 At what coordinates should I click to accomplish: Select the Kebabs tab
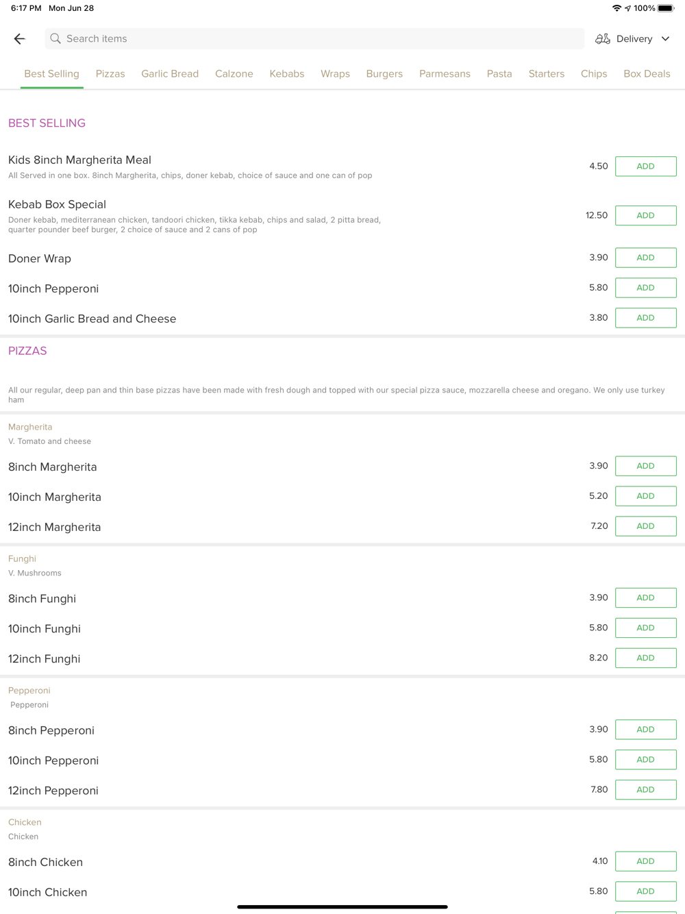point(286,74)
